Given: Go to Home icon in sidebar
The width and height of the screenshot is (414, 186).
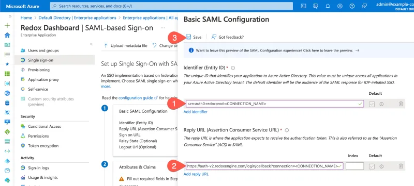Looking at the screenshot, I should coord(7,35).
